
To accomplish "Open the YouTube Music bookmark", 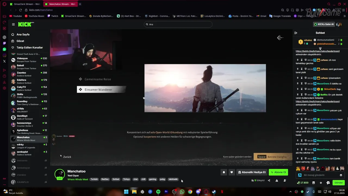I will pos(34,16).
